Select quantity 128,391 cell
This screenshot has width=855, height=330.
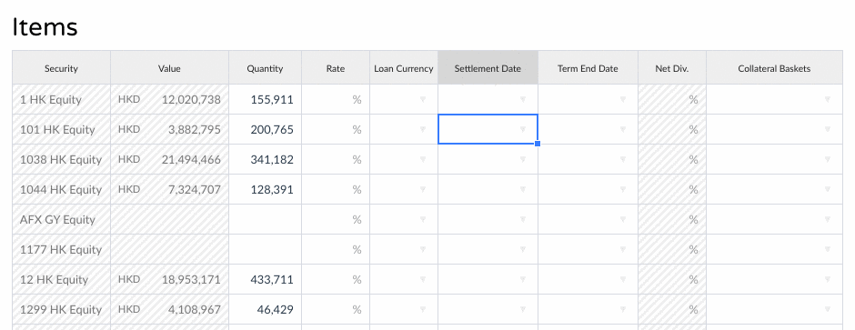(265, 189)
